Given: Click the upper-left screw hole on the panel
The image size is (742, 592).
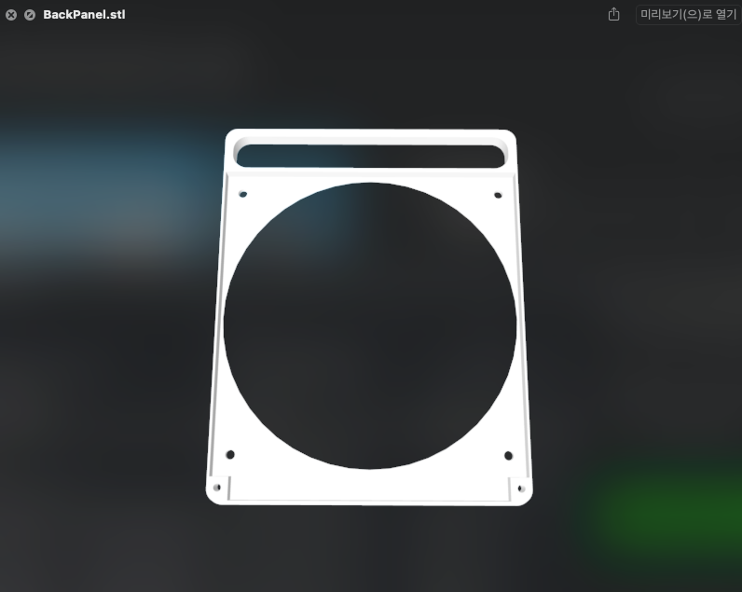Looking at the screenshot, I should pyautogui.click(x=243, y=195).
